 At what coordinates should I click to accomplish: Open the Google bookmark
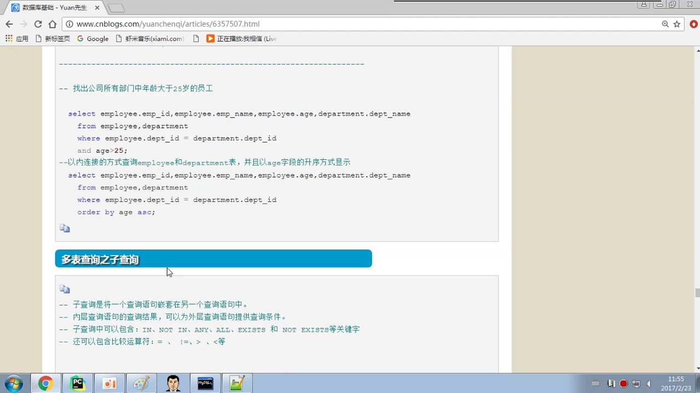(x=93, y=39)
